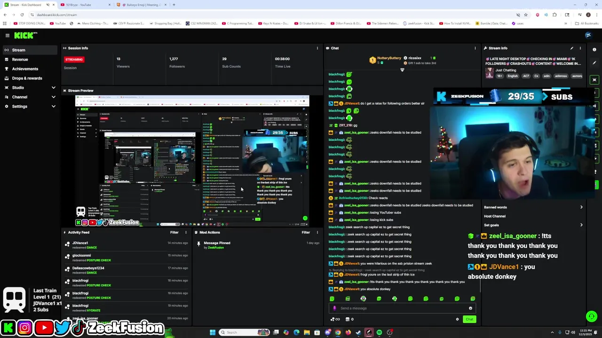Edit stream info with pencil icon
The width and height of the screenshot is (602, 338).
pos(571,48)
